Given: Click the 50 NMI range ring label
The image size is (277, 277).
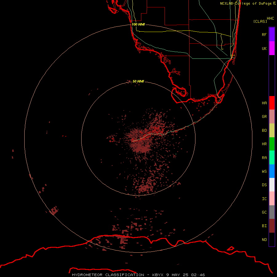Looking at the screenshot, I should pos(138,81).
